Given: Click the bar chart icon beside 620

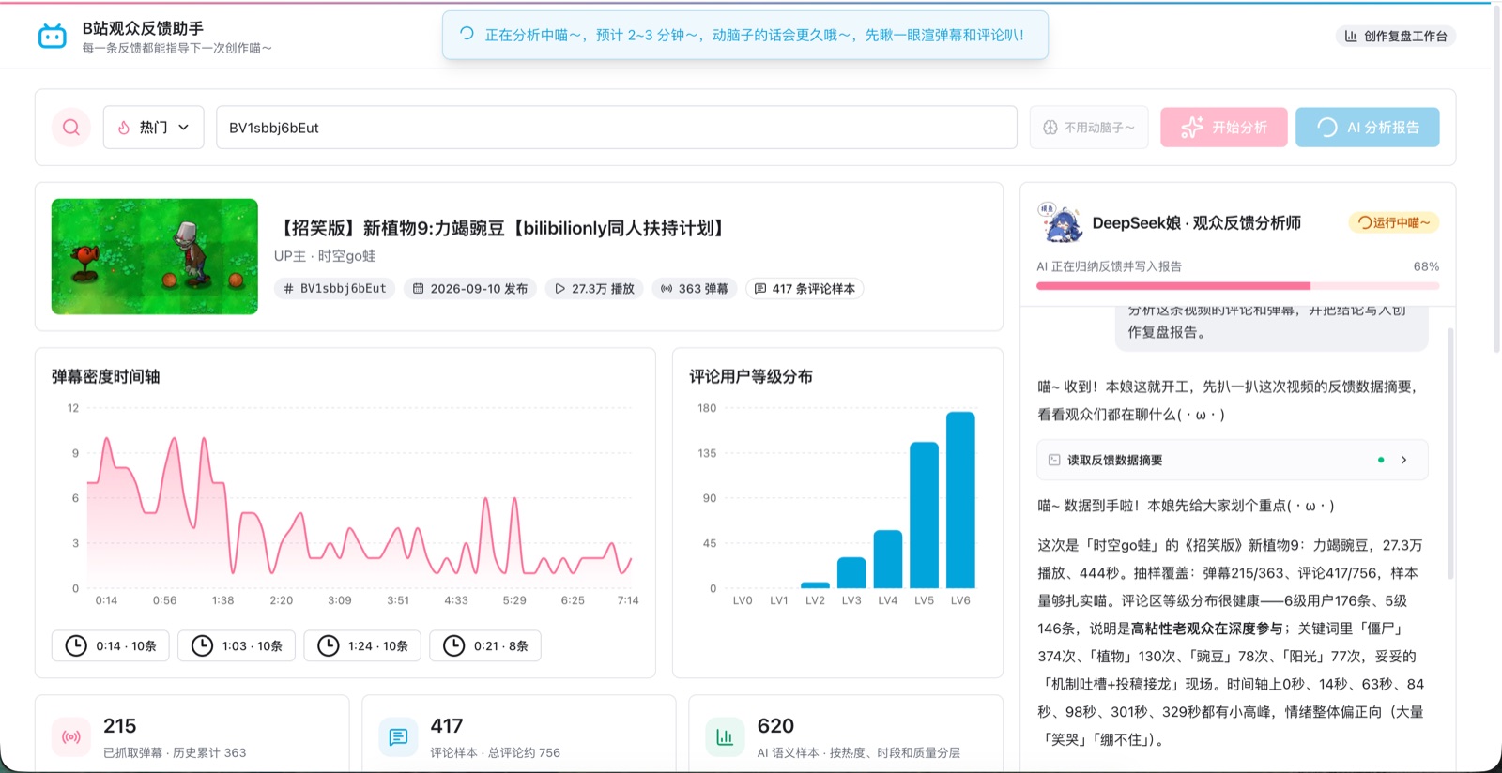Looking at the screenshot, I should pyautogui.click(x=725, y=737).
